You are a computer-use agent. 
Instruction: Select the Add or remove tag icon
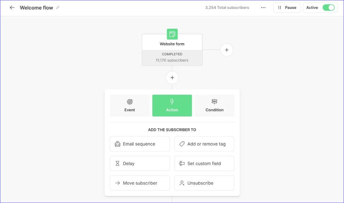click(182, 144)
